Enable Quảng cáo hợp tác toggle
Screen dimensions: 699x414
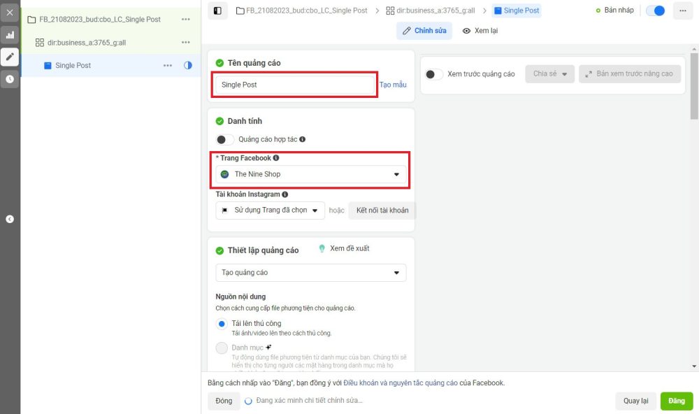click(224, 139)
